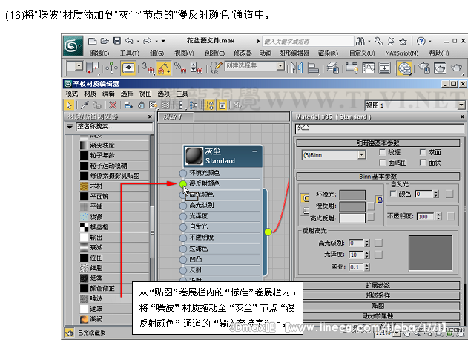Click the Redo arrow icon
The image size is (468, 340).
pos(147,41)
